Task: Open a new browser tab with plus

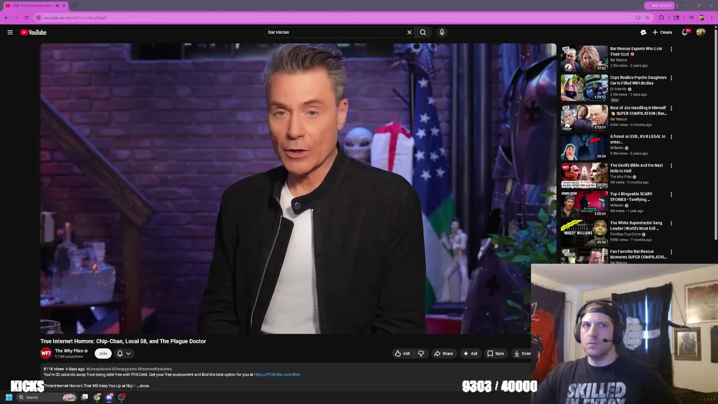Action: click(x=74, y=6)
